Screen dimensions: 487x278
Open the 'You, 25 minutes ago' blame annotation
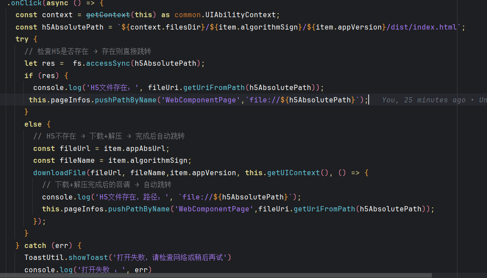(423, 100)
